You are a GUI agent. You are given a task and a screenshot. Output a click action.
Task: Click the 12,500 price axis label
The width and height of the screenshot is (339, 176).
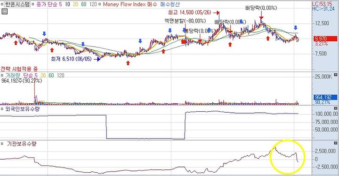(x=322, y=23)
